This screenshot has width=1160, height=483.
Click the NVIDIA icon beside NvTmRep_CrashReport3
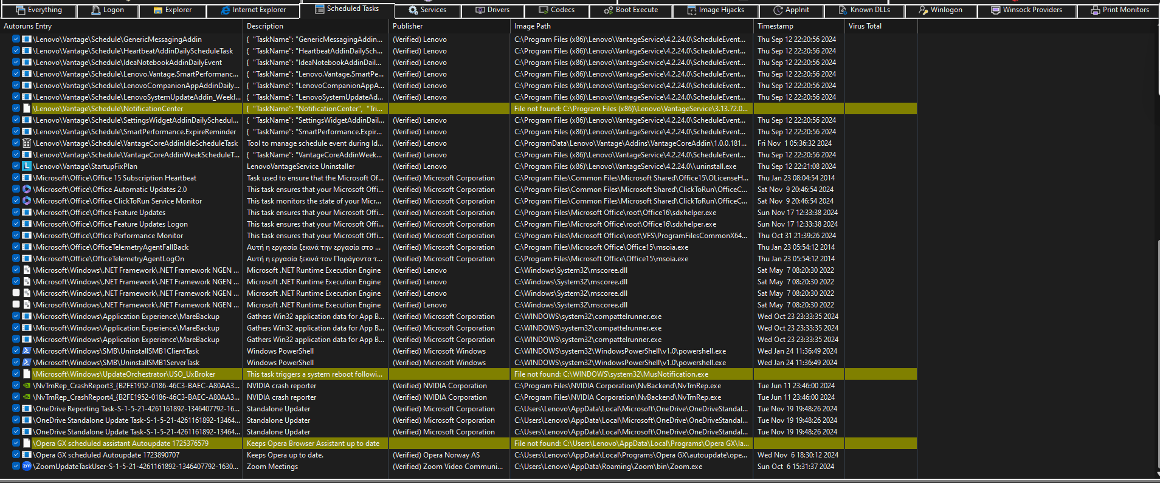coord(27,386)
